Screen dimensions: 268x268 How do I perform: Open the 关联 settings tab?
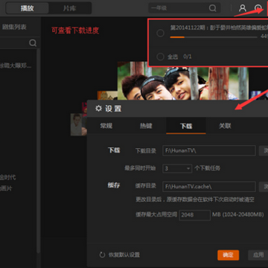tap(225, 126)
